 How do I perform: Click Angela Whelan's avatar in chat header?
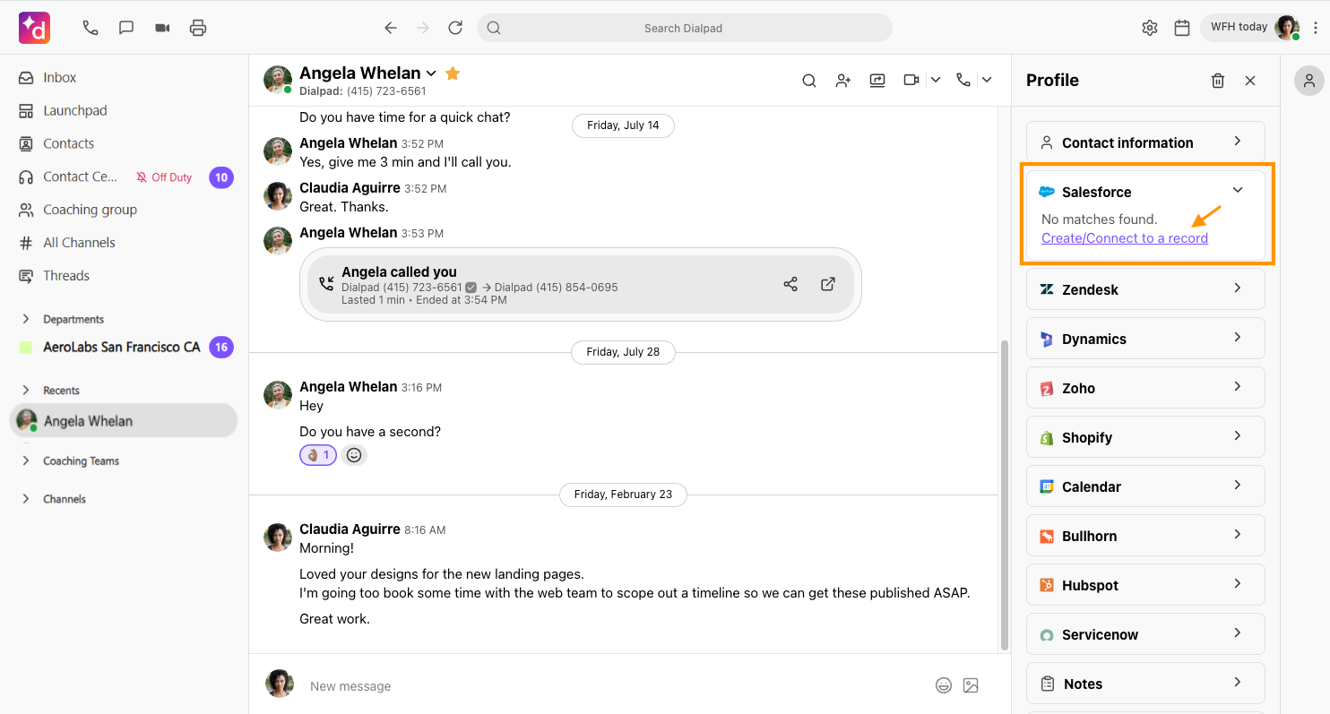(278, 80)
